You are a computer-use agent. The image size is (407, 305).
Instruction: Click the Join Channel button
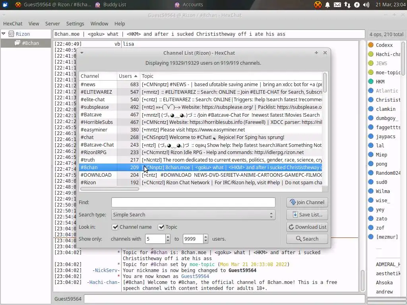pos(307,202)
